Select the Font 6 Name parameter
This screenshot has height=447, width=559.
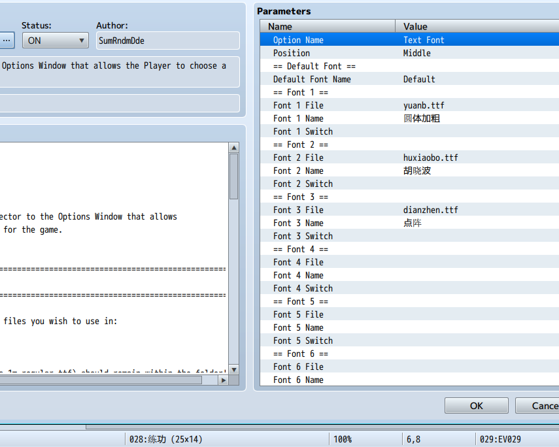(x=410, y=380)
